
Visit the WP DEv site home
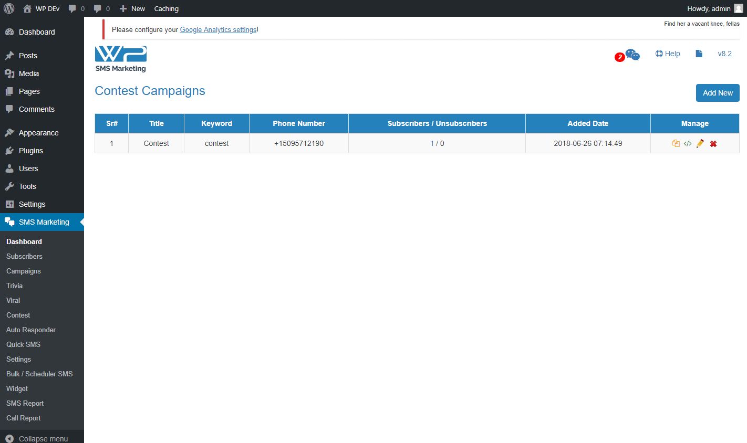click(41, 8)
